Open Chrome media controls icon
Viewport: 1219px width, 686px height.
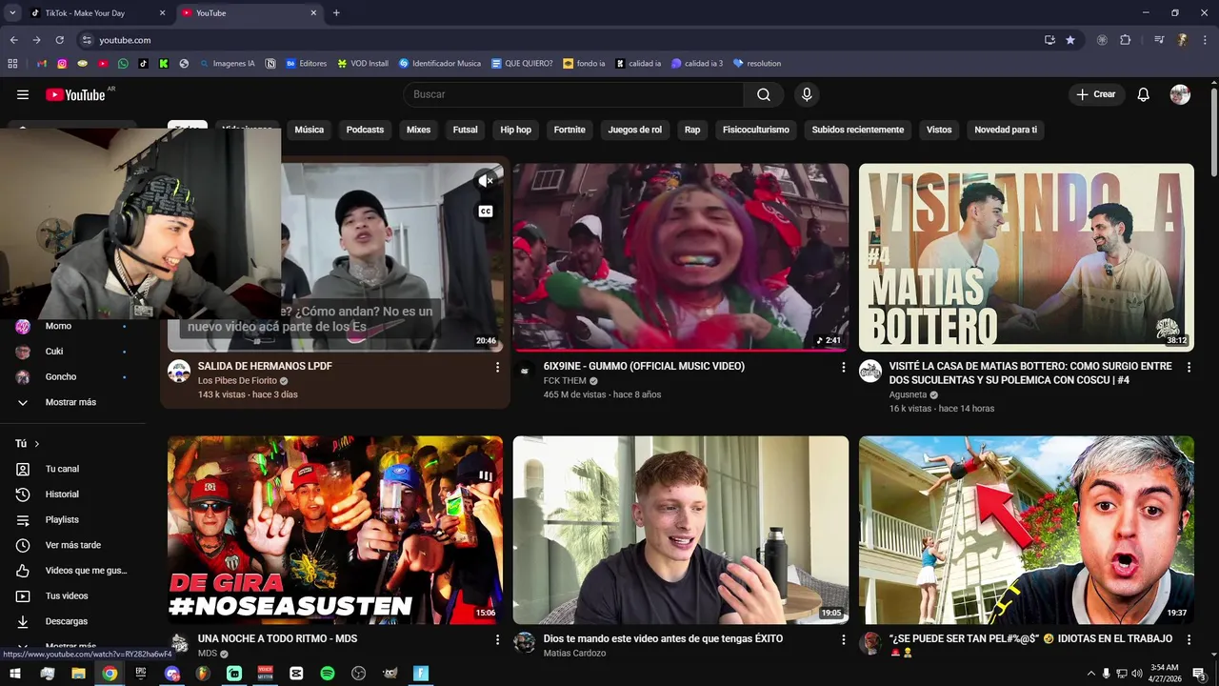1159,40
